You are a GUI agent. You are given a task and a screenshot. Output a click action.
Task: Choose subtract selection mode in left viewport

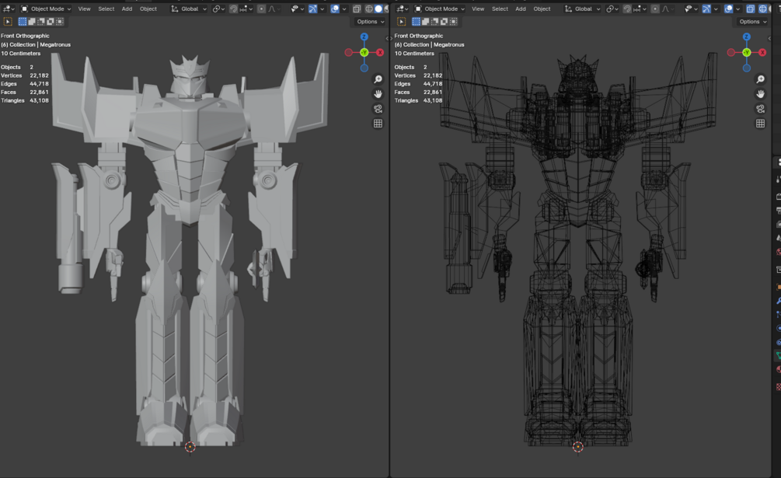click(x=41, y=22)
